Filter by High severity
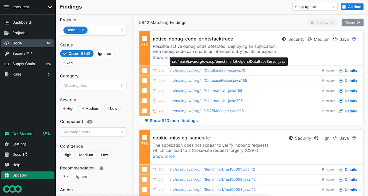 click(x=69, y=109)
